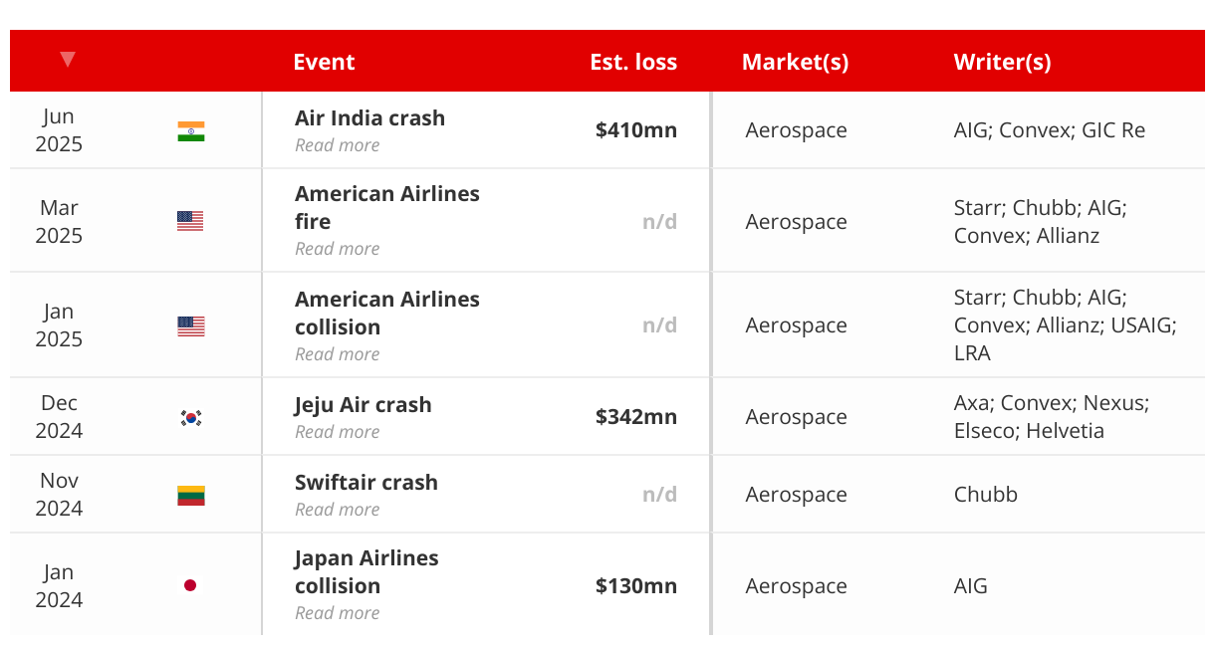Open Read more under Japan Airlines collision

[337, 613]
